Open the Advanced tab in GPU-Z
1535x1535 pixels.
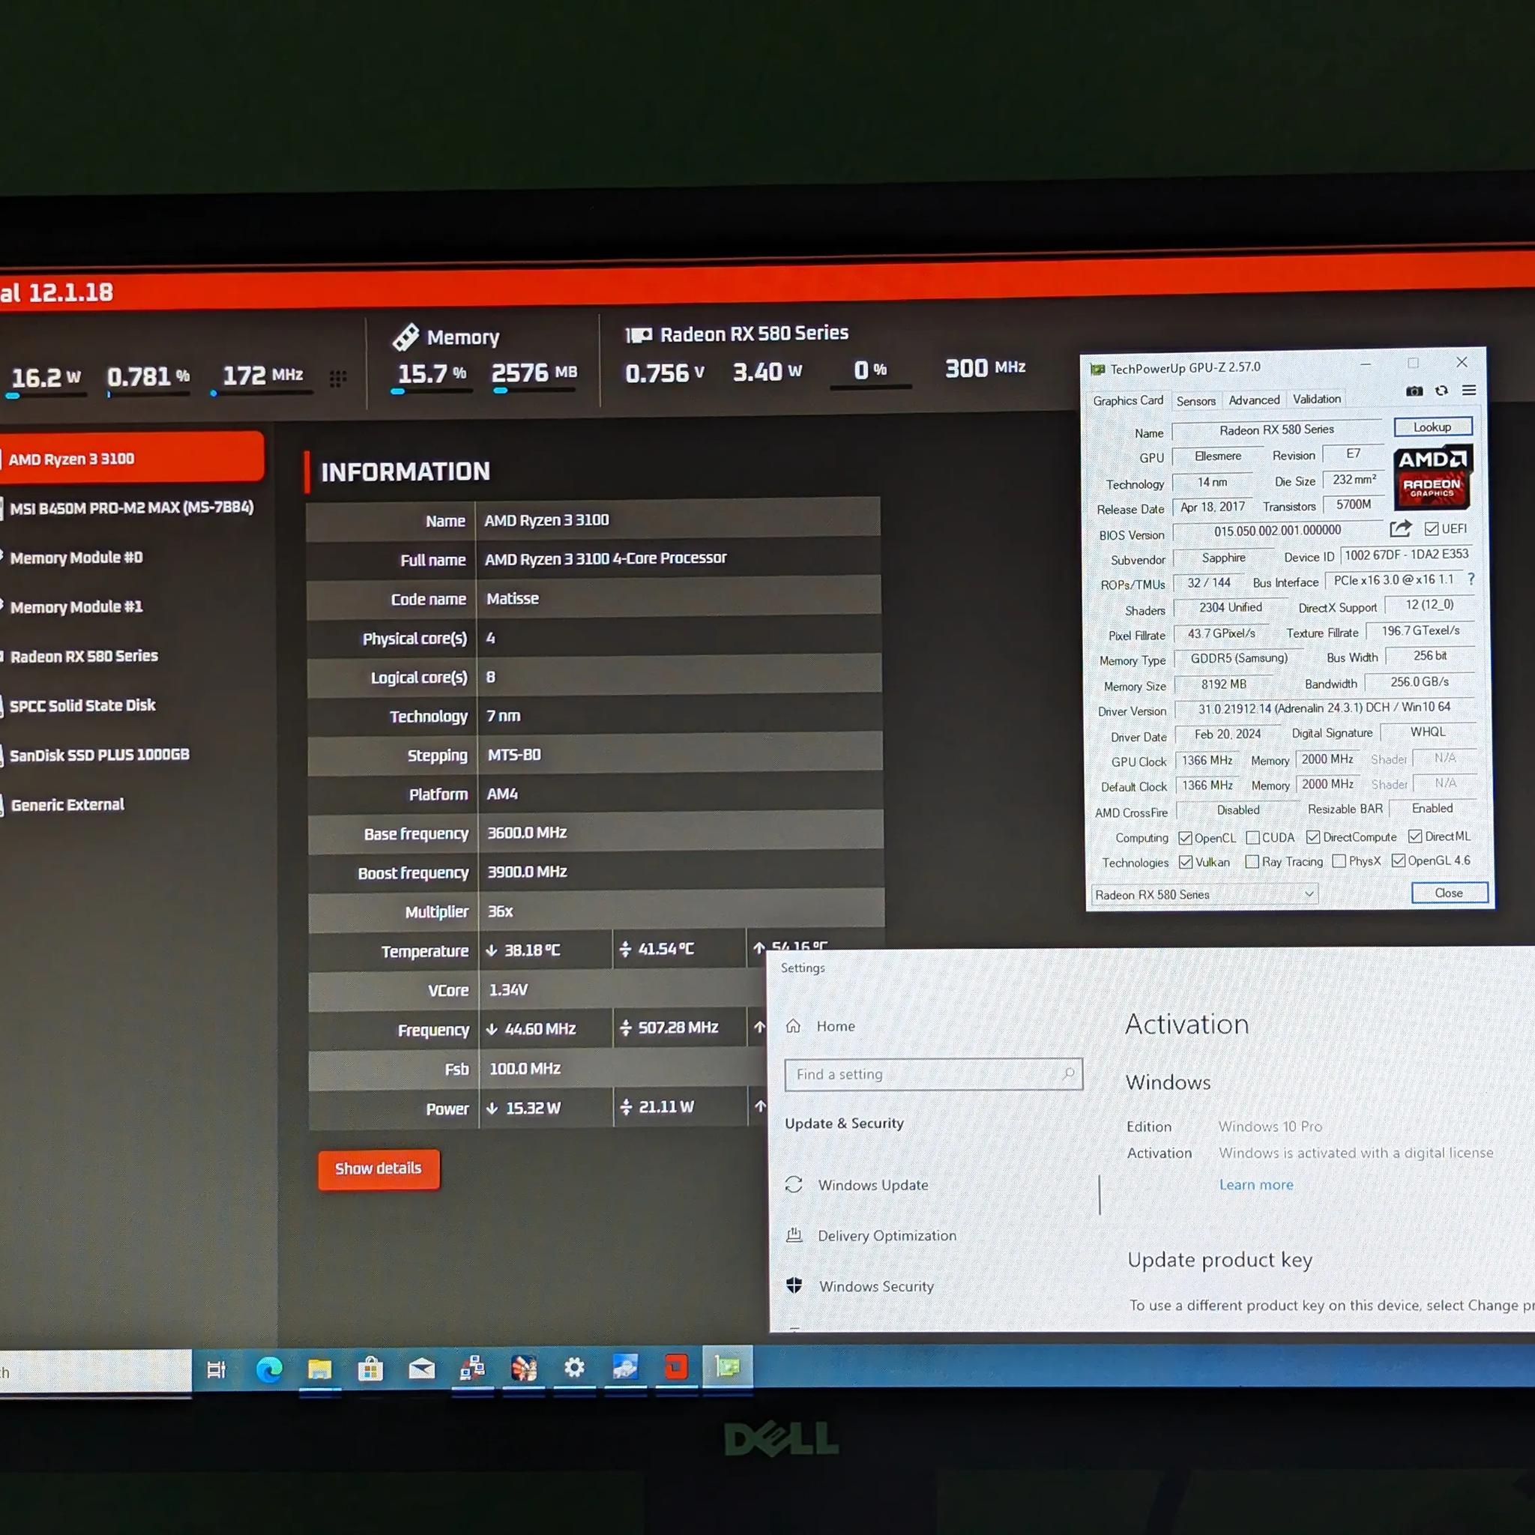click(1255, 399)
